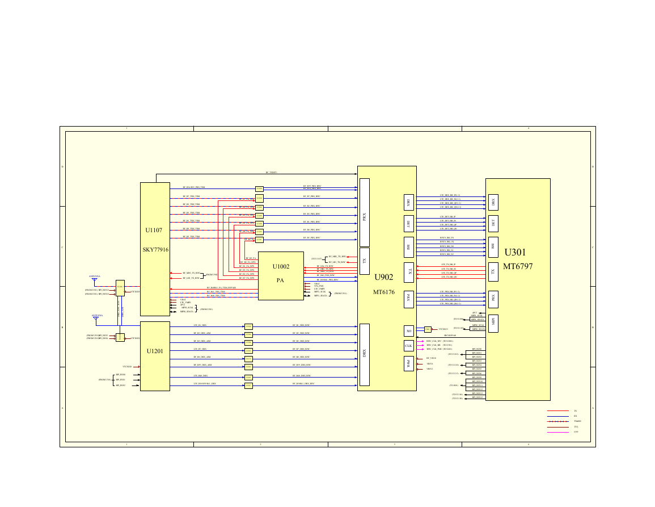Select the DRX block inside U301
The width and height of the screenshot is (655, 507).
click(493, 203)
